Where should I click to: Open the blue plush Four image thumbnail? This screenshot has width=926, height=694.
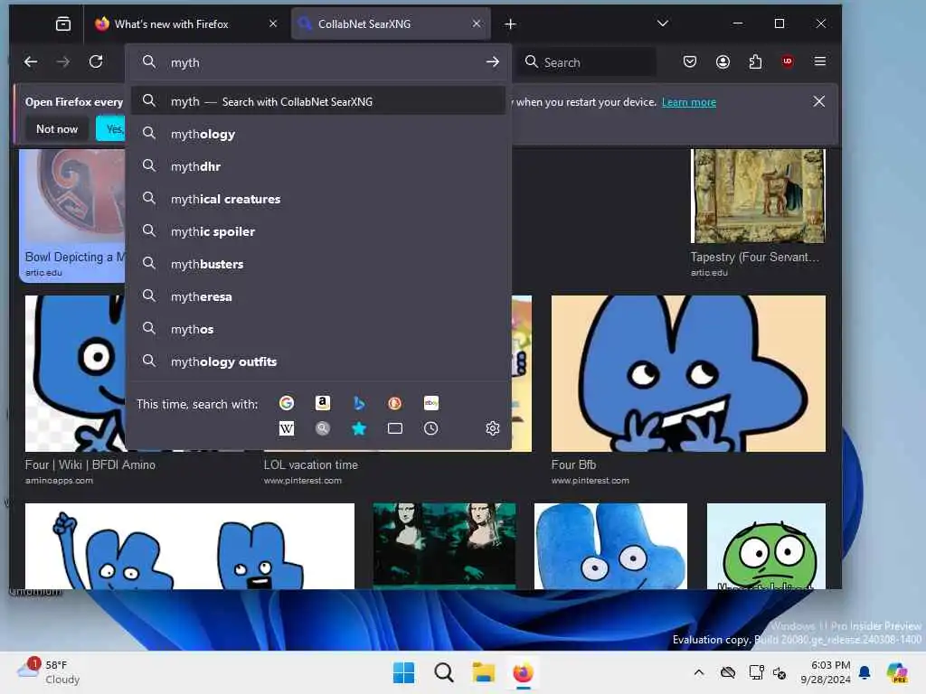pyautogui.click(x=610, y=546)
